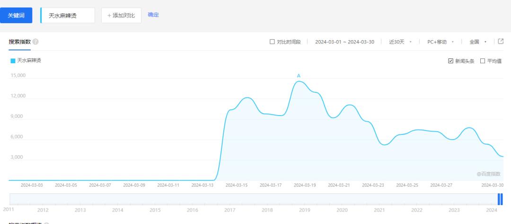The width and height of the screenshot is (511, 224).
Task: Click 2019 on the year timeline
Action: coord(304,210)
